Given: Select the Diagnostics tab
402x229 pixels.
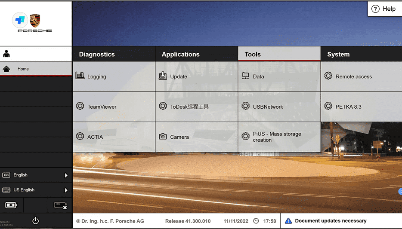Looking at the screenshot, I should point(114,54).
